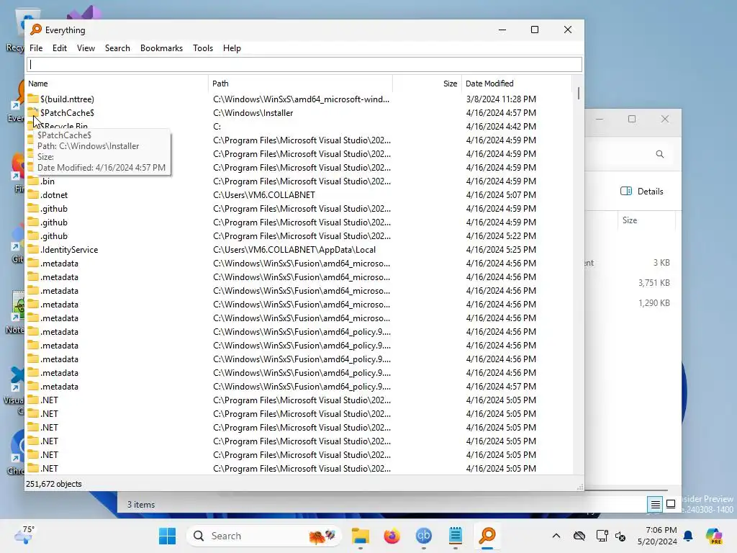
Task: Click Everything app icon in title bar
Action: (x=36, y=30)
